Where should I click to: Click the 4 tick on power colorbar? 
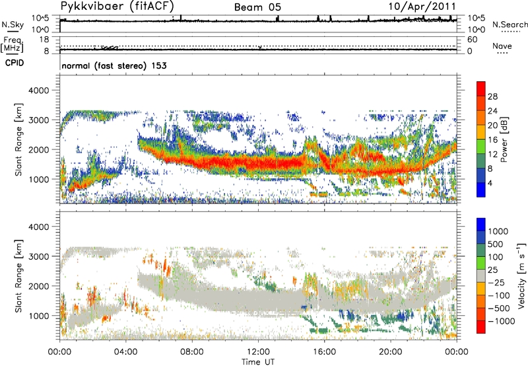pos(490,183)
